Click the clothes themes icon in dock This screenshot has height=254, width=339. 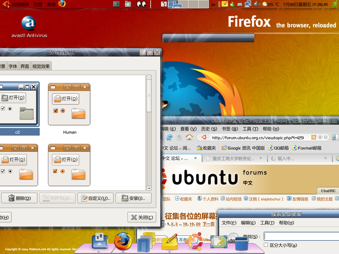pyautogui.click(x=146, y=242)
